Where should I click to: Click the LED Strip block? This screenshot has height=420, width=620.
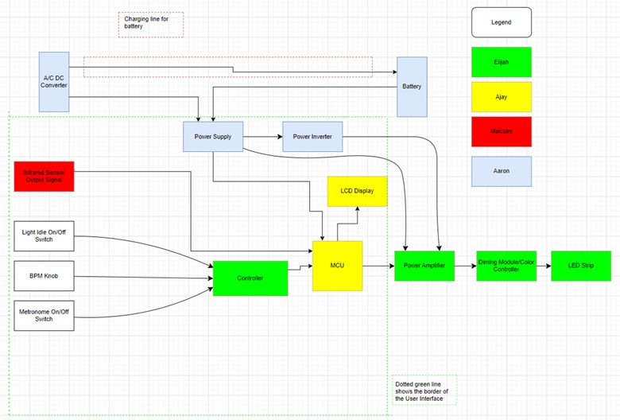[580, 265]
